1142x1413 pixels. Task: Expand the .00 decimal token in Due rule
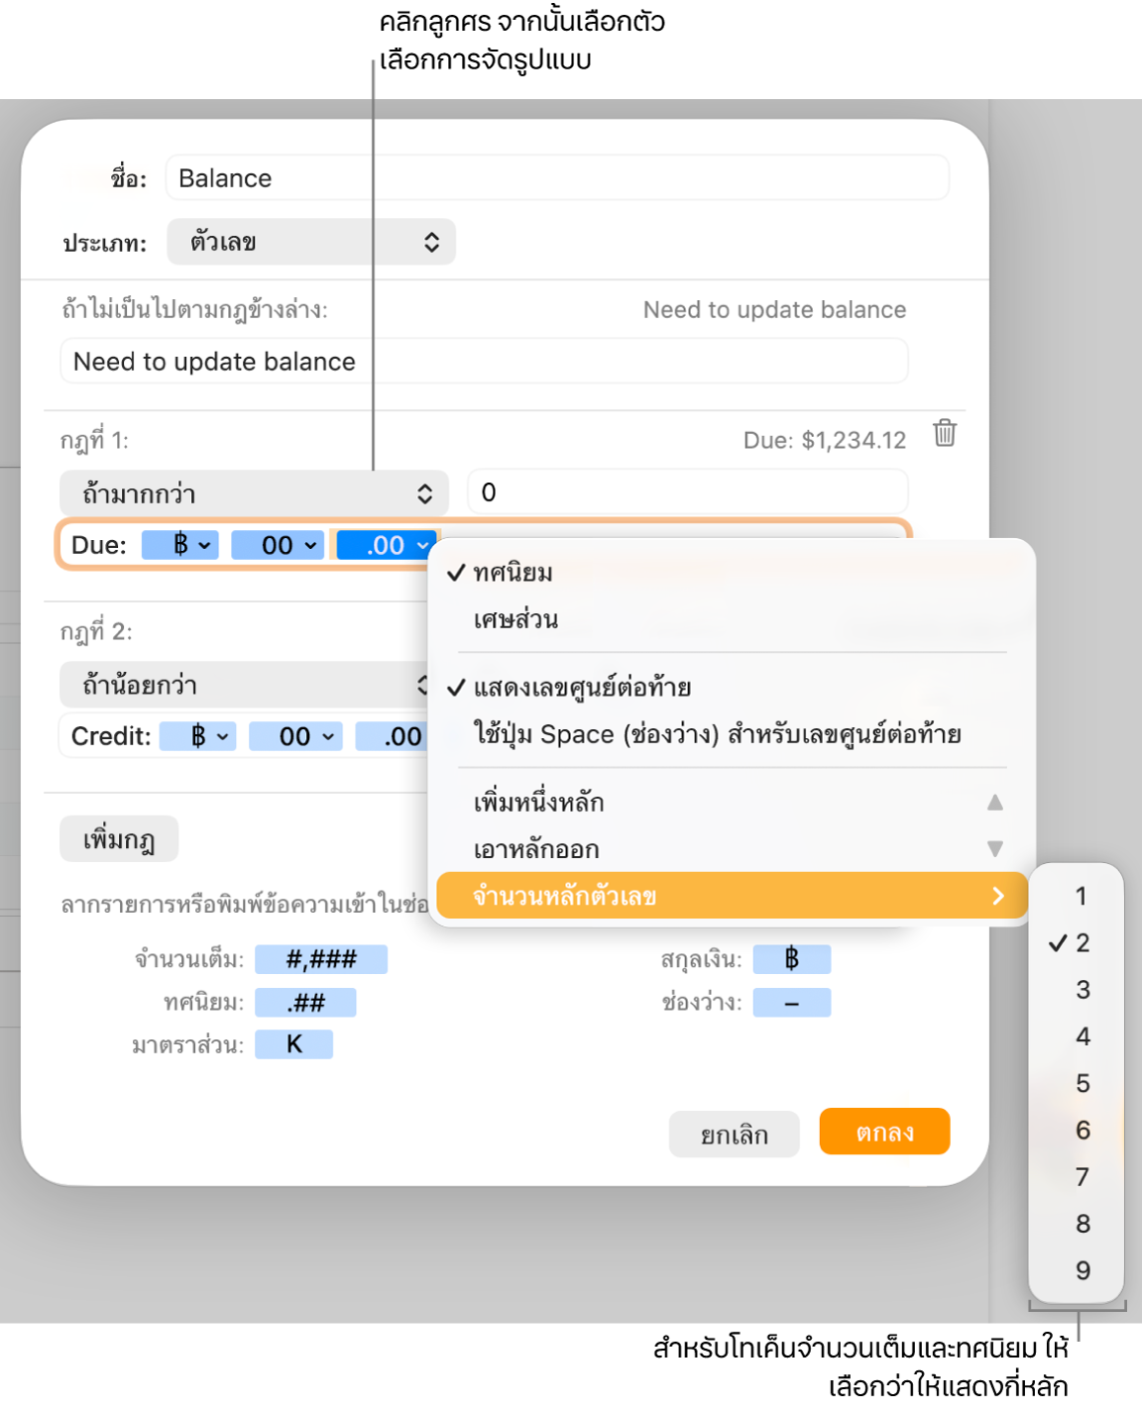(x=386, y=545)
